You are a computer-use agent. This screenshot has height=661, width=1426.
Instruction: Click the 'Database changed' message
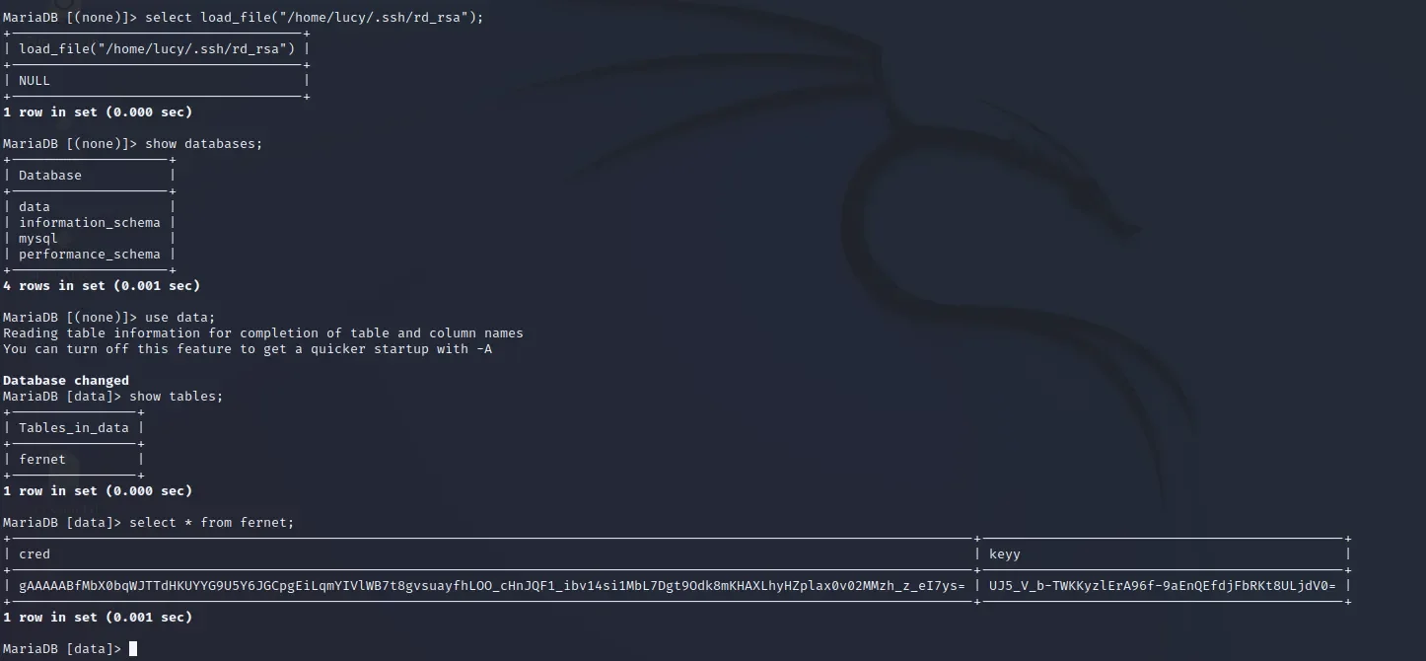click(x=66, y=380)
